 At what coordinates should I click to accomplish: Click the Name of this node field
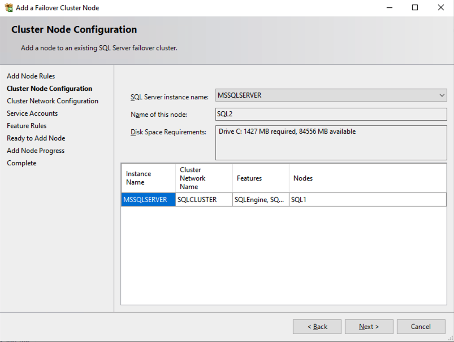click(x=331, y=115)
